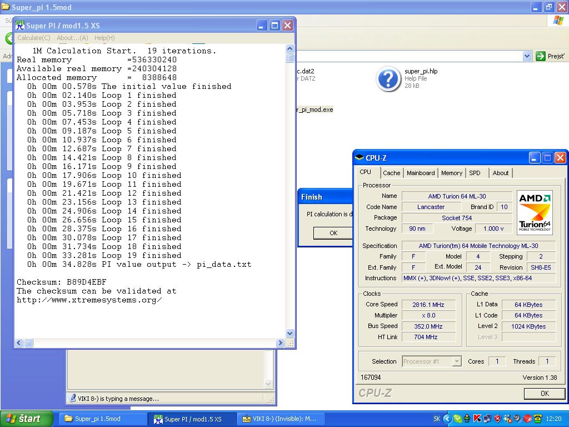
Task: Click the SK language indicator
Action: pyautogui.click(x=437, y=419)
